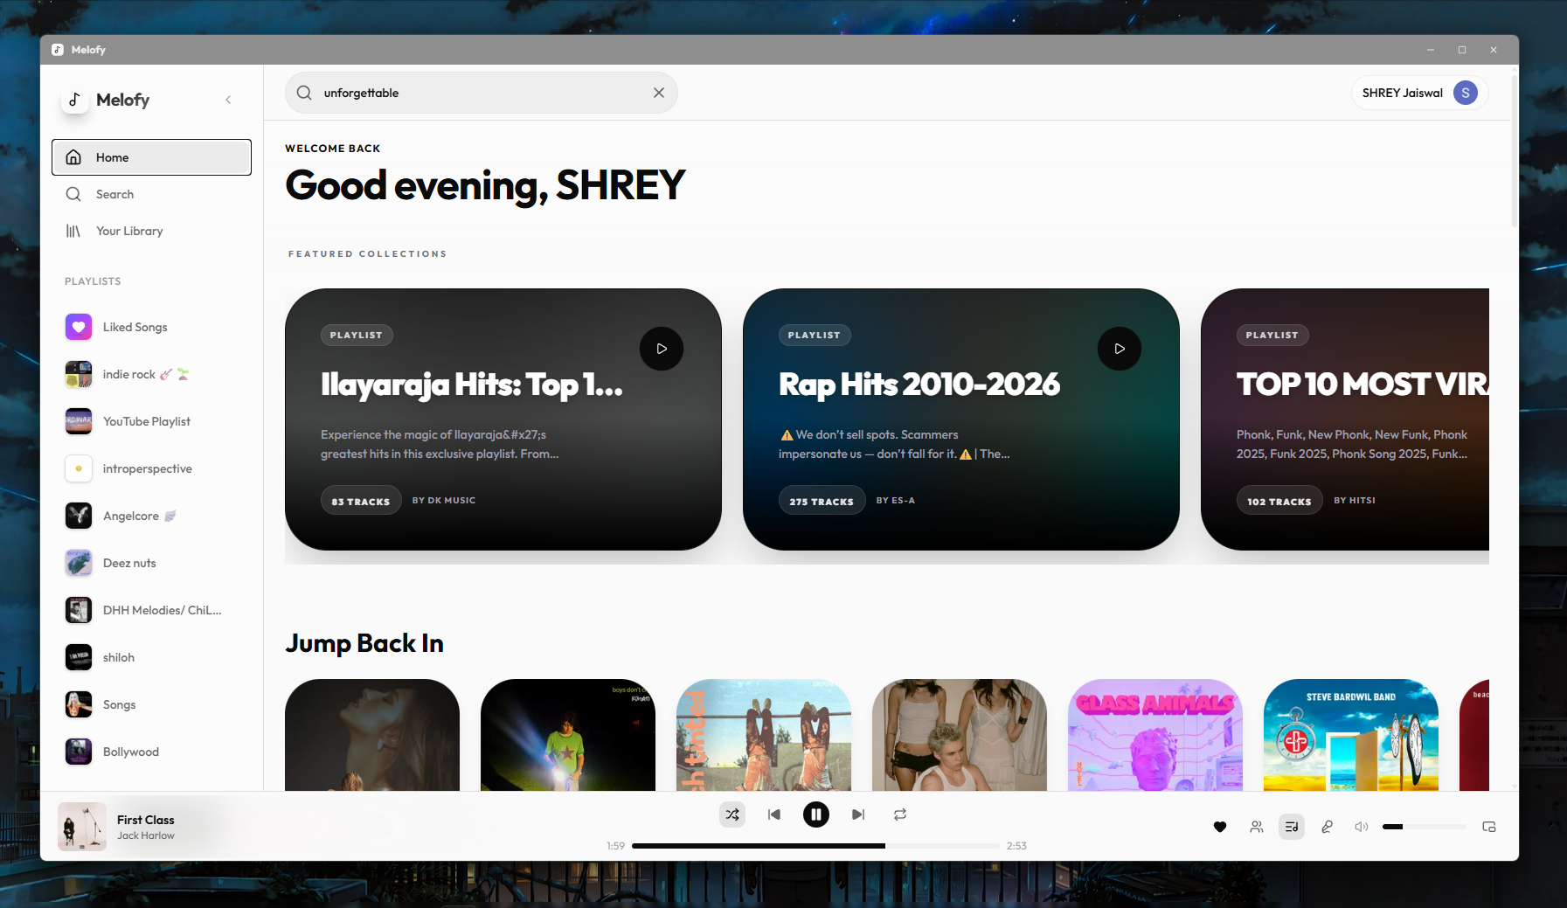
Task: Open the mini player icon
Action: pyautogui.click(x=1489, y=827)
